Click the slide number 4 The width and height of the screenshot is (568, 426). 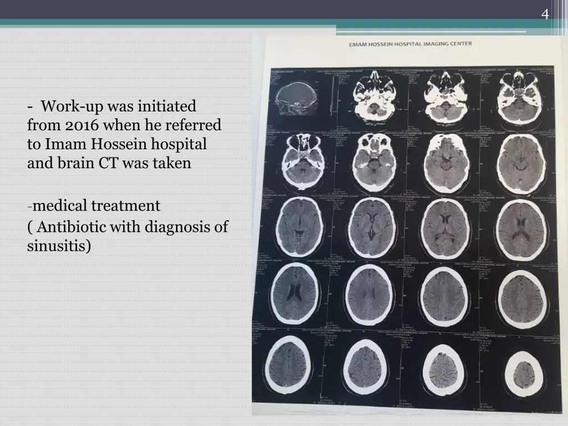(x=545, y=14)
